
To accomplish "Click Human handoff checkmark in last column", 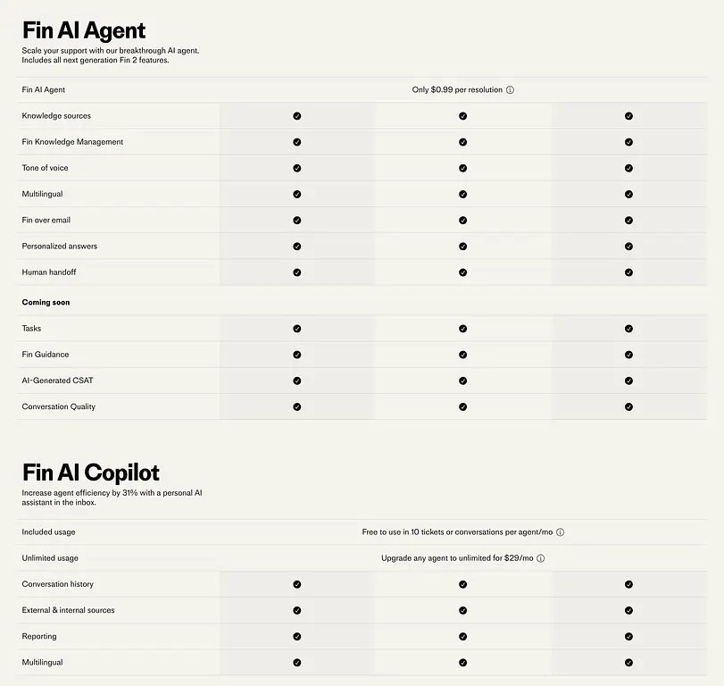I will coord(628,272).
